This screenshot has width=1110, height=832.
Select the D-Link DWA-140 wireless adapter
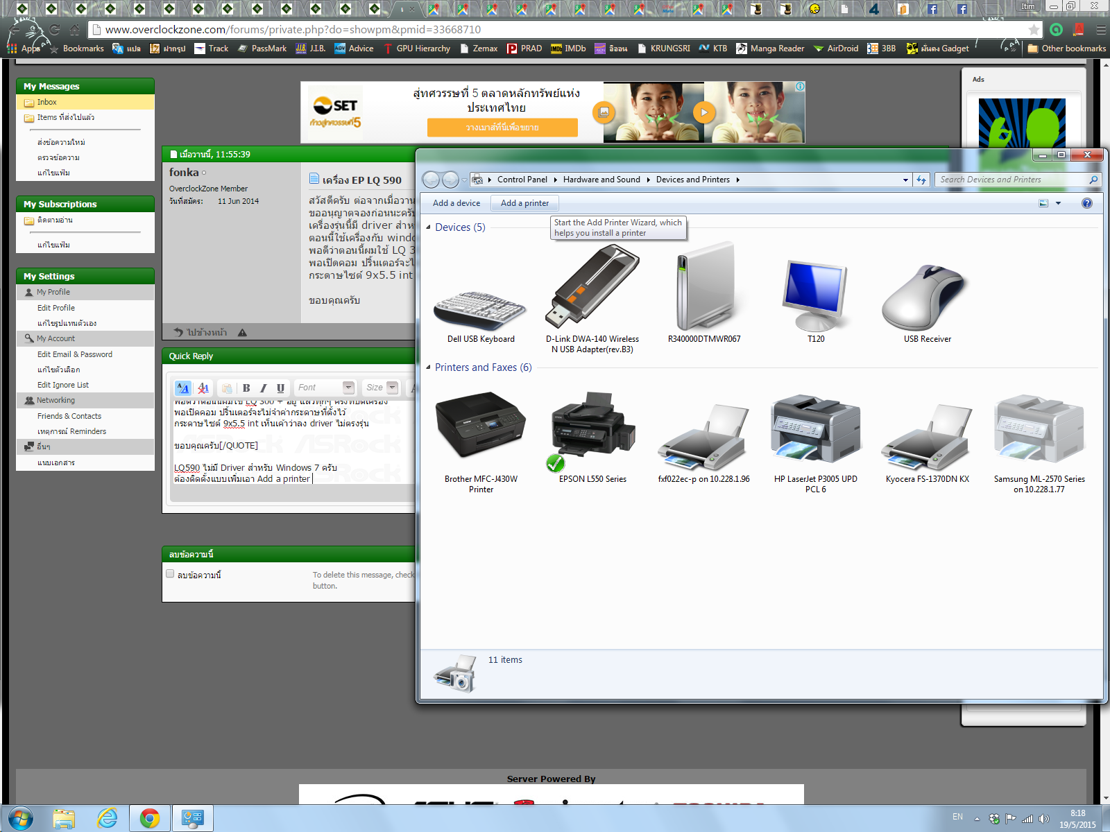(592, 299)
